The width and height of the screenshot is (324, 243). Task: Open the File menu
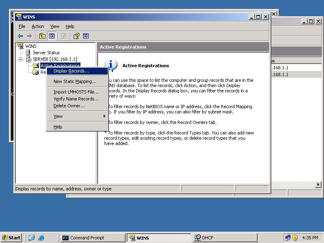[x=22, y=26]
